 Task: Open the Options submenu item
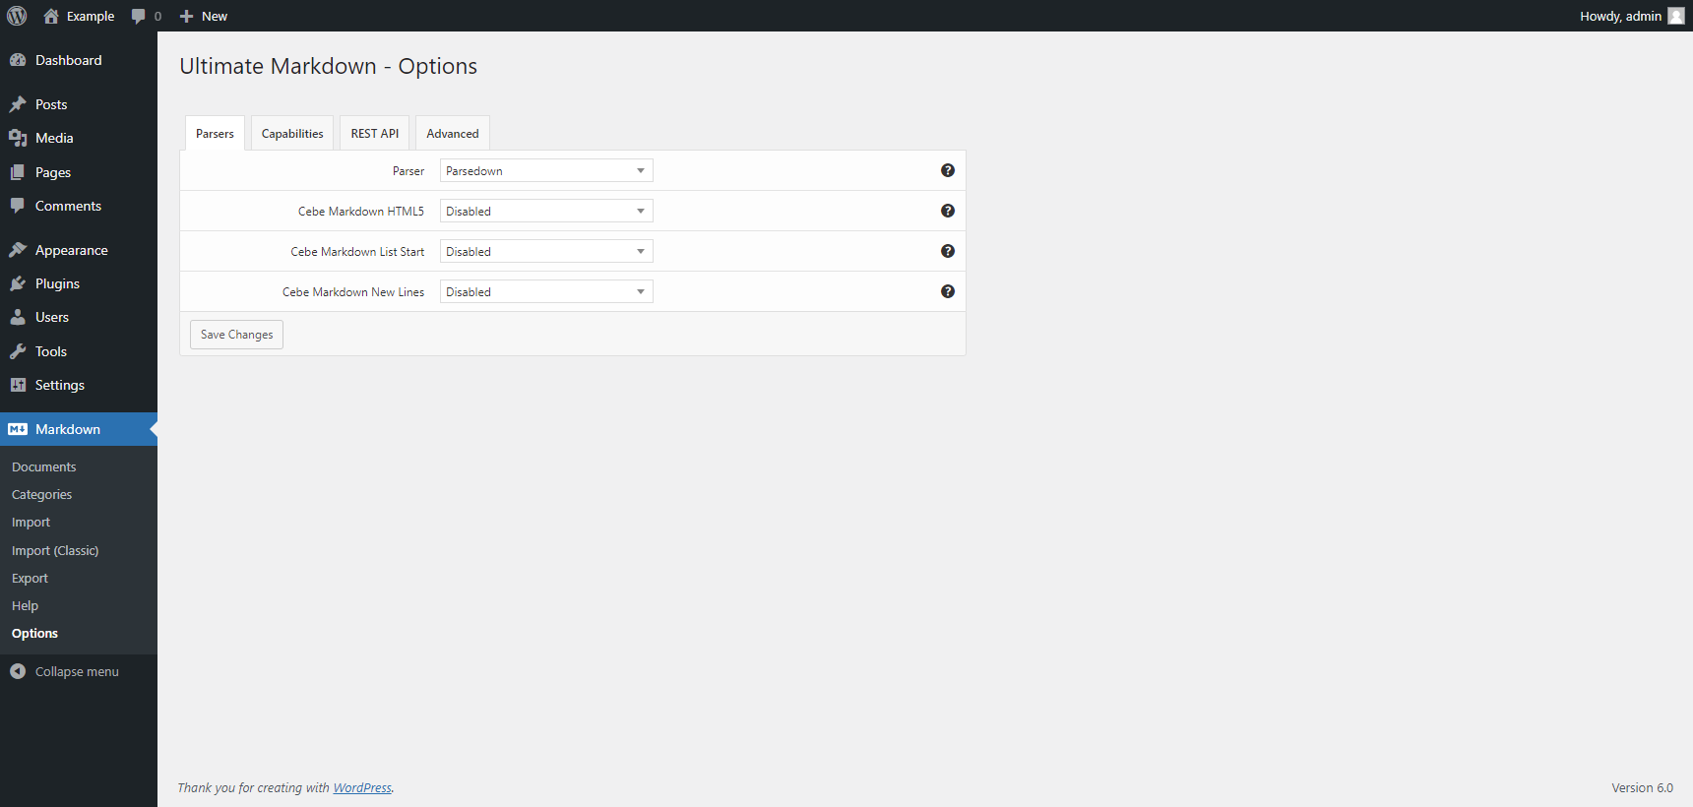(34, 633)
